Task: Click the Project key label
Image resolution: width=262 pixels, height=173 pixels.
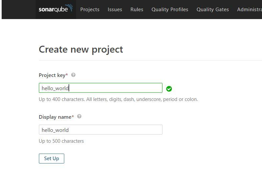Action: [52, 75]
